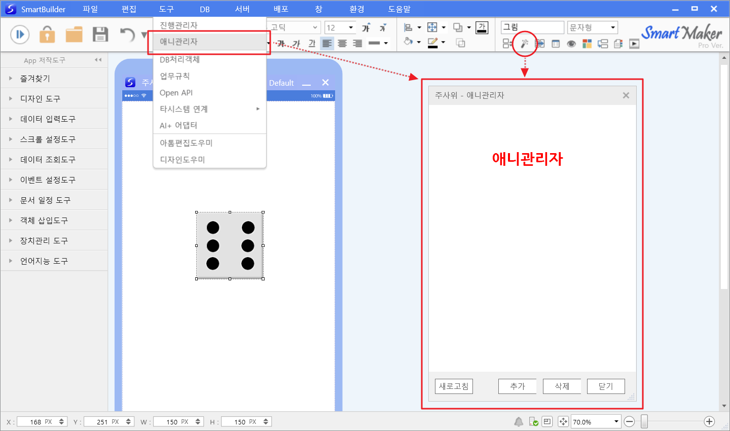Click the 새로고침 button
The image size is (730, 431).
(454, 386)
